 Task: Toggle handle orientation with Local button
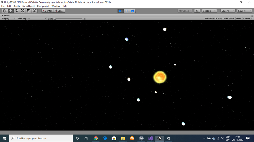(x=59, y=11)
